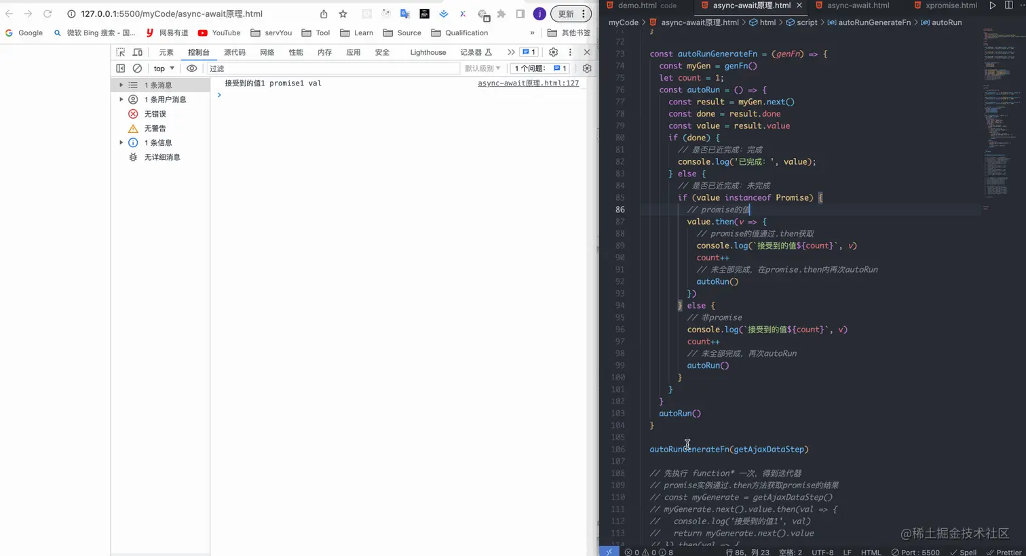
Task: Click the Port : 5500 live server status
Action: tap(915, 552)
